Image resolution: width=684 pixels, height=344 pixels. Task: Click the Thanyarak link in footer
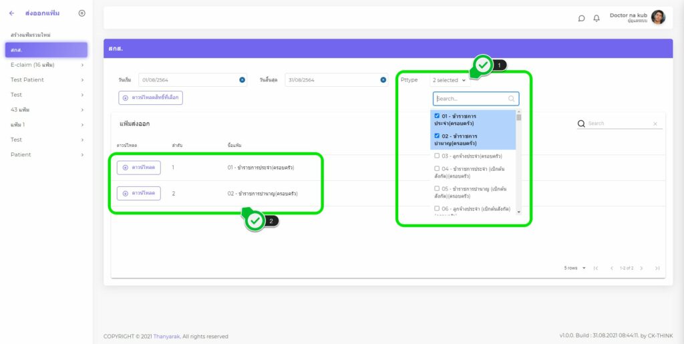(x=166, y=336)
